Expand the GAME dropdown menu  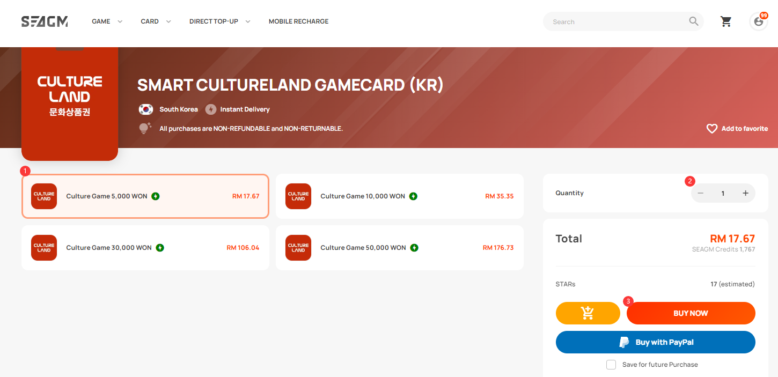click(x=107, y=21)
